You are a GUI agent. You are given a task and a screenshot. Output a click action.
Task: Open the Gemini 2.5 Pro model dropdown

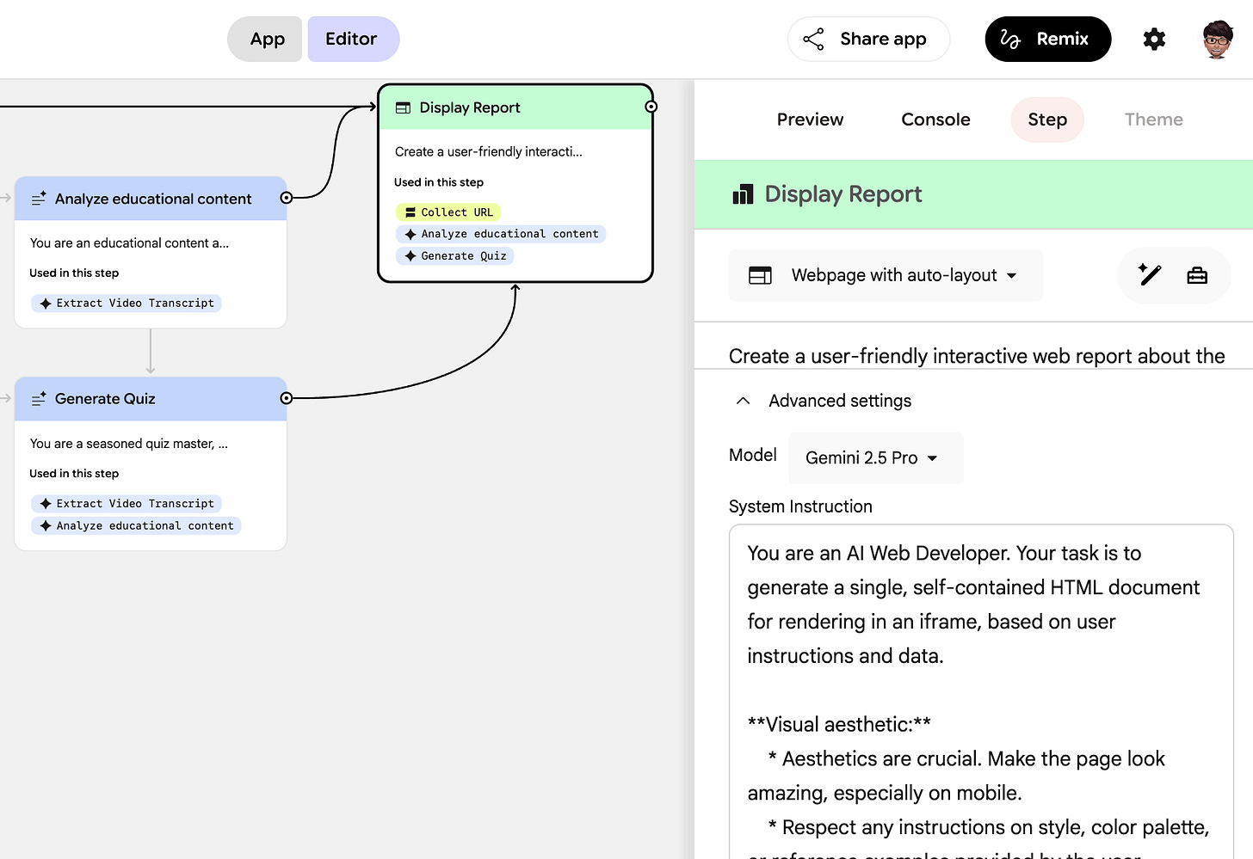[875, 458]
